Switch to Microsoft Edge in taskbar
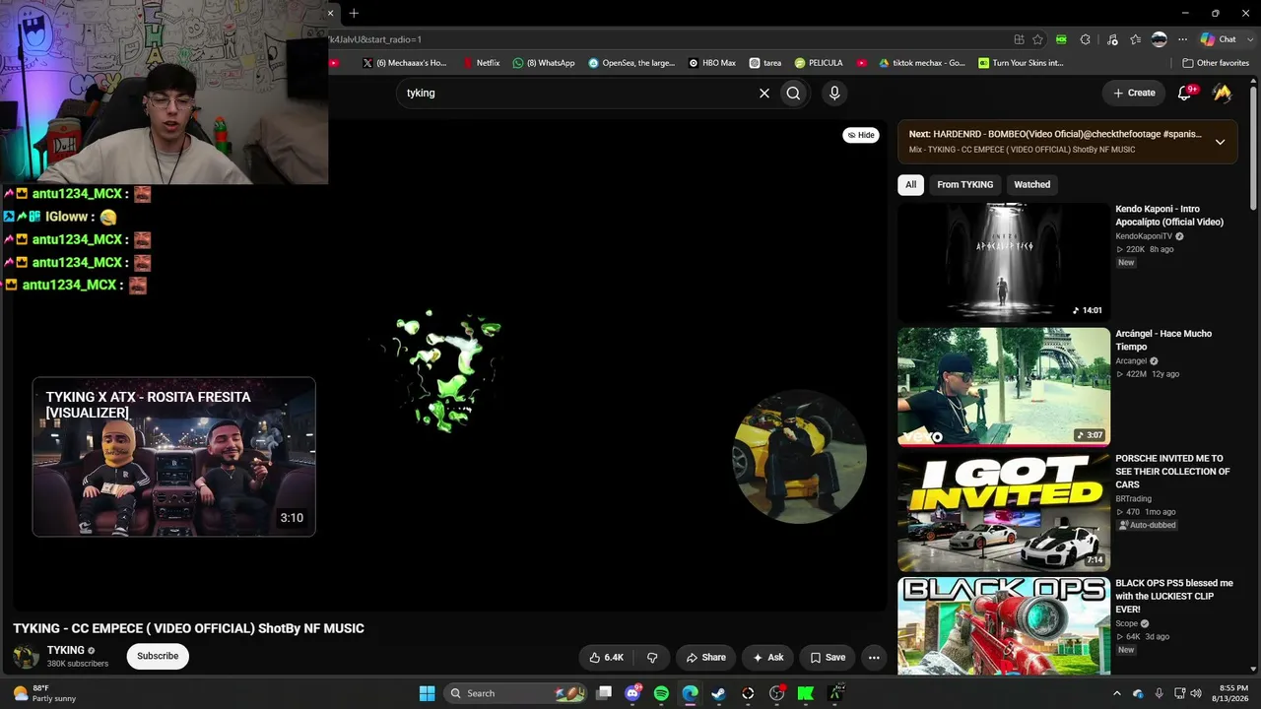1261x709 pixels. (690, 693)
